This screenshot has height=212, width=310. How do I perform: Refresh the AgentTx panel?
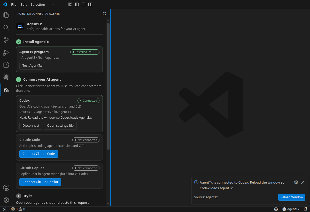(x=104, y=14)
